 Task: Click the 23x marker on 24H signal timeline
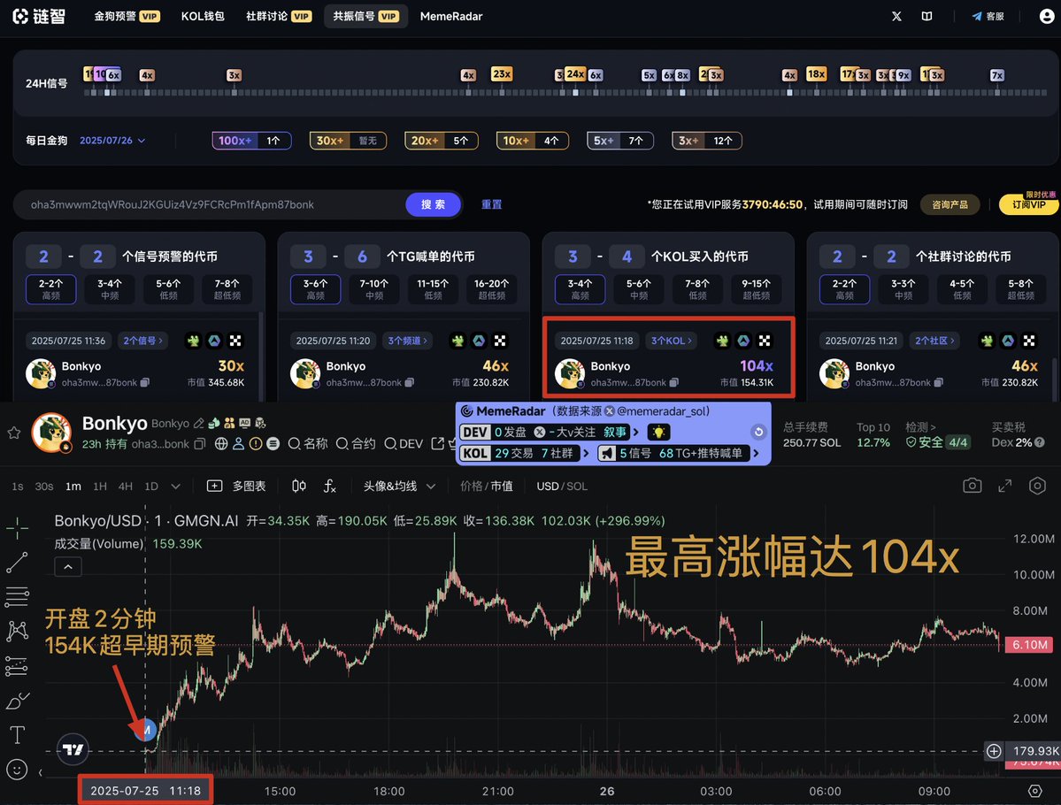502,73
